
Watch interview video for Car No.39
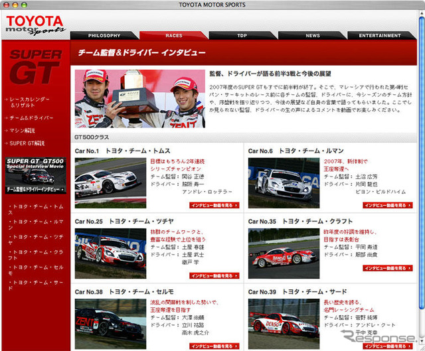point(388,346)
